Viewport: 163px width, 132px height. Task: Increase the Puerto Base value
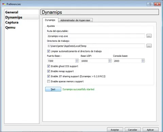[x=77, y=60]
